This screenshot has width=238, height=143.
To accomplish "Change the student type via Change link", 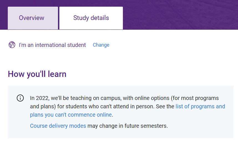I will coord(101,45).
